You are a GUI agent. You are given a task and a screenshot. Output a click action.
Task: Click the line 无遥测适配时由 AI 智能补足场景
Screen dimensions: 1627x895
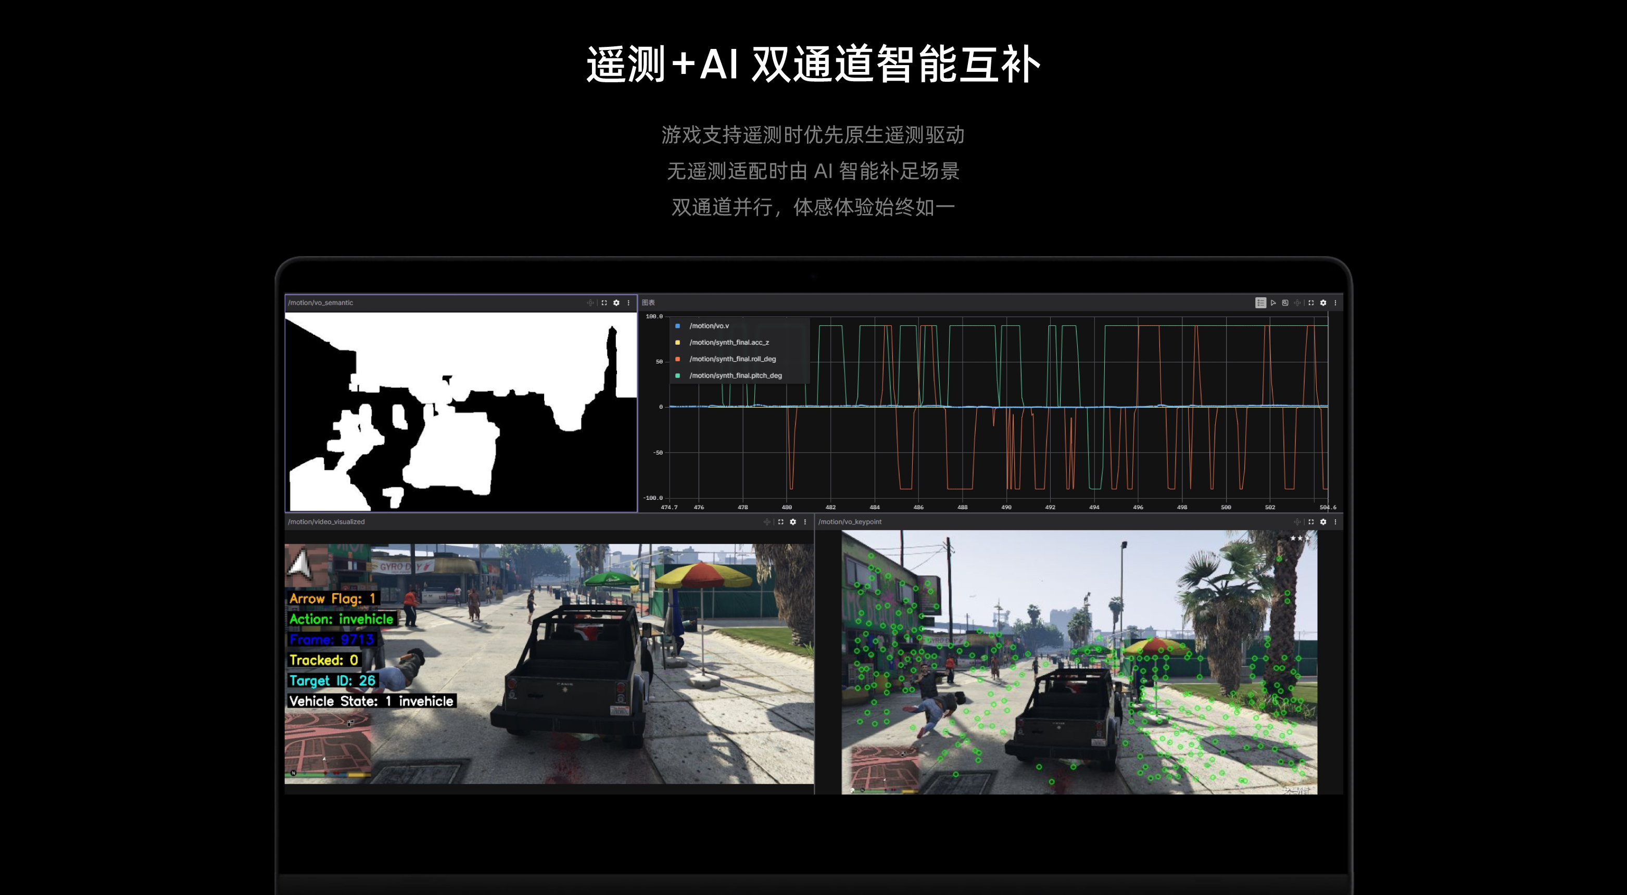tap(813, 171)
